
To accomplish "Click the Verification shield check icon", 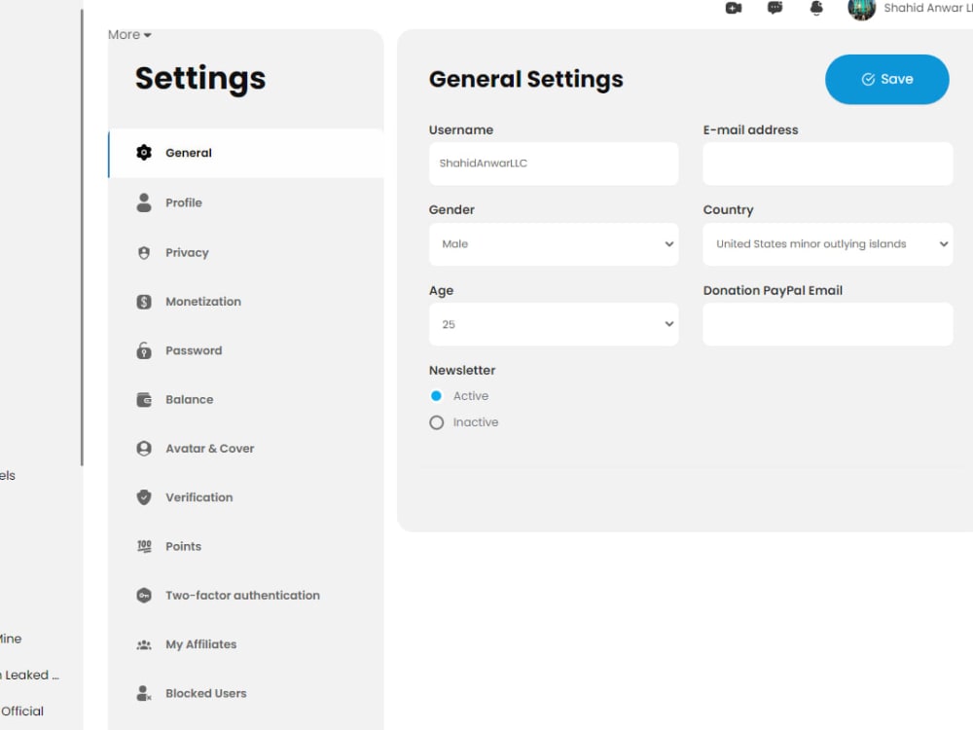I will pos(144,497).
